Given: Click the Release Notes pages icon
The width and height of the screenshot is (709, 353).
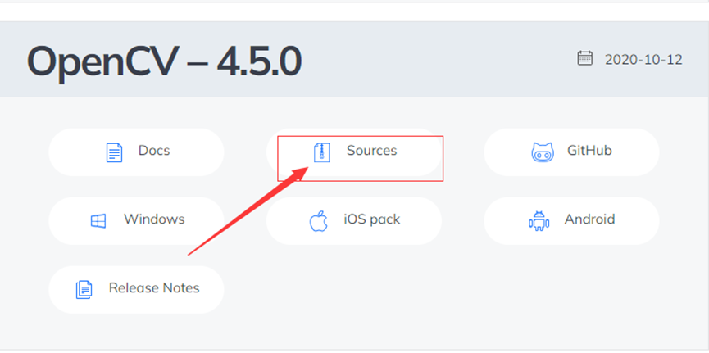Looking at the screenshot, I should click(x=84, y=290).
